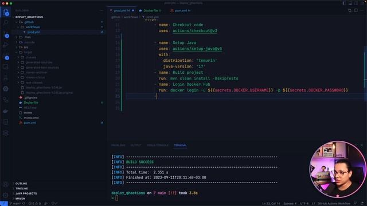Viewport: 367px width, 206px height.
Task: Click 'Login Docker Hub' step name
Action: [x=191, y=84]
